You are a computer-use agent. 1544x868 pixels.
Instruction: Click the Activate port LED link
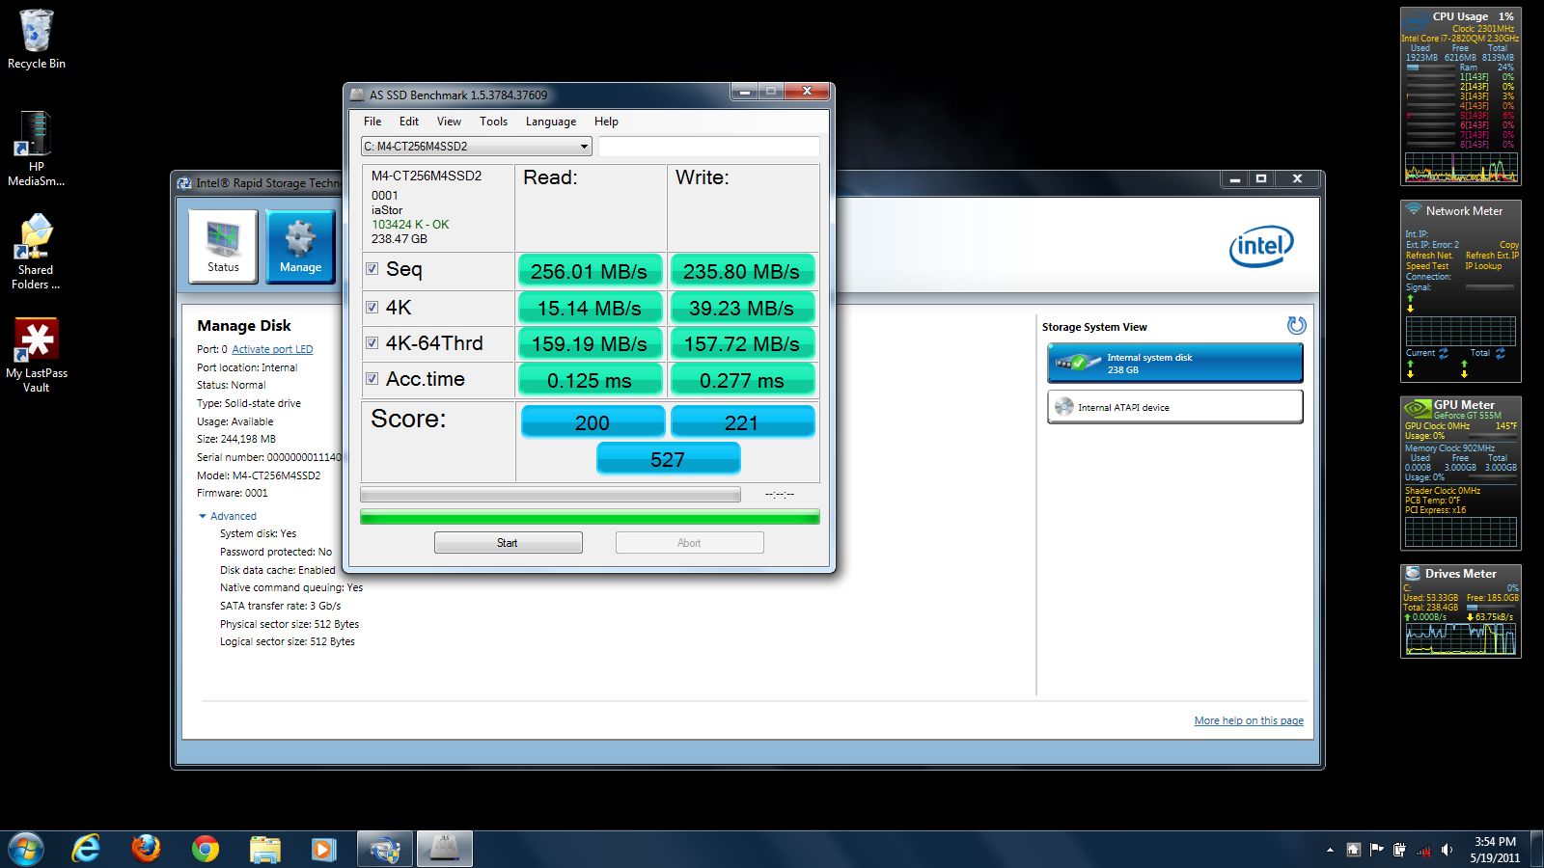coord(272,349)
